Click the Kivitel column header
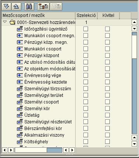 point(108,15)
